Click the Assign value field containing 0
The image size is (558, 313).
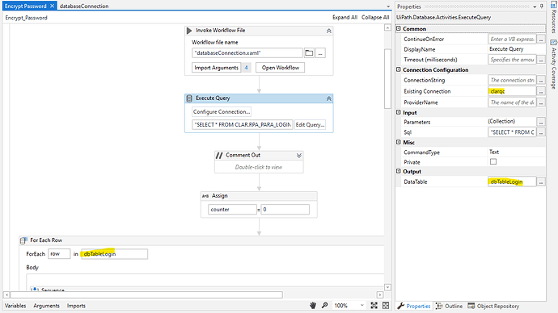(x=285, y=210)
